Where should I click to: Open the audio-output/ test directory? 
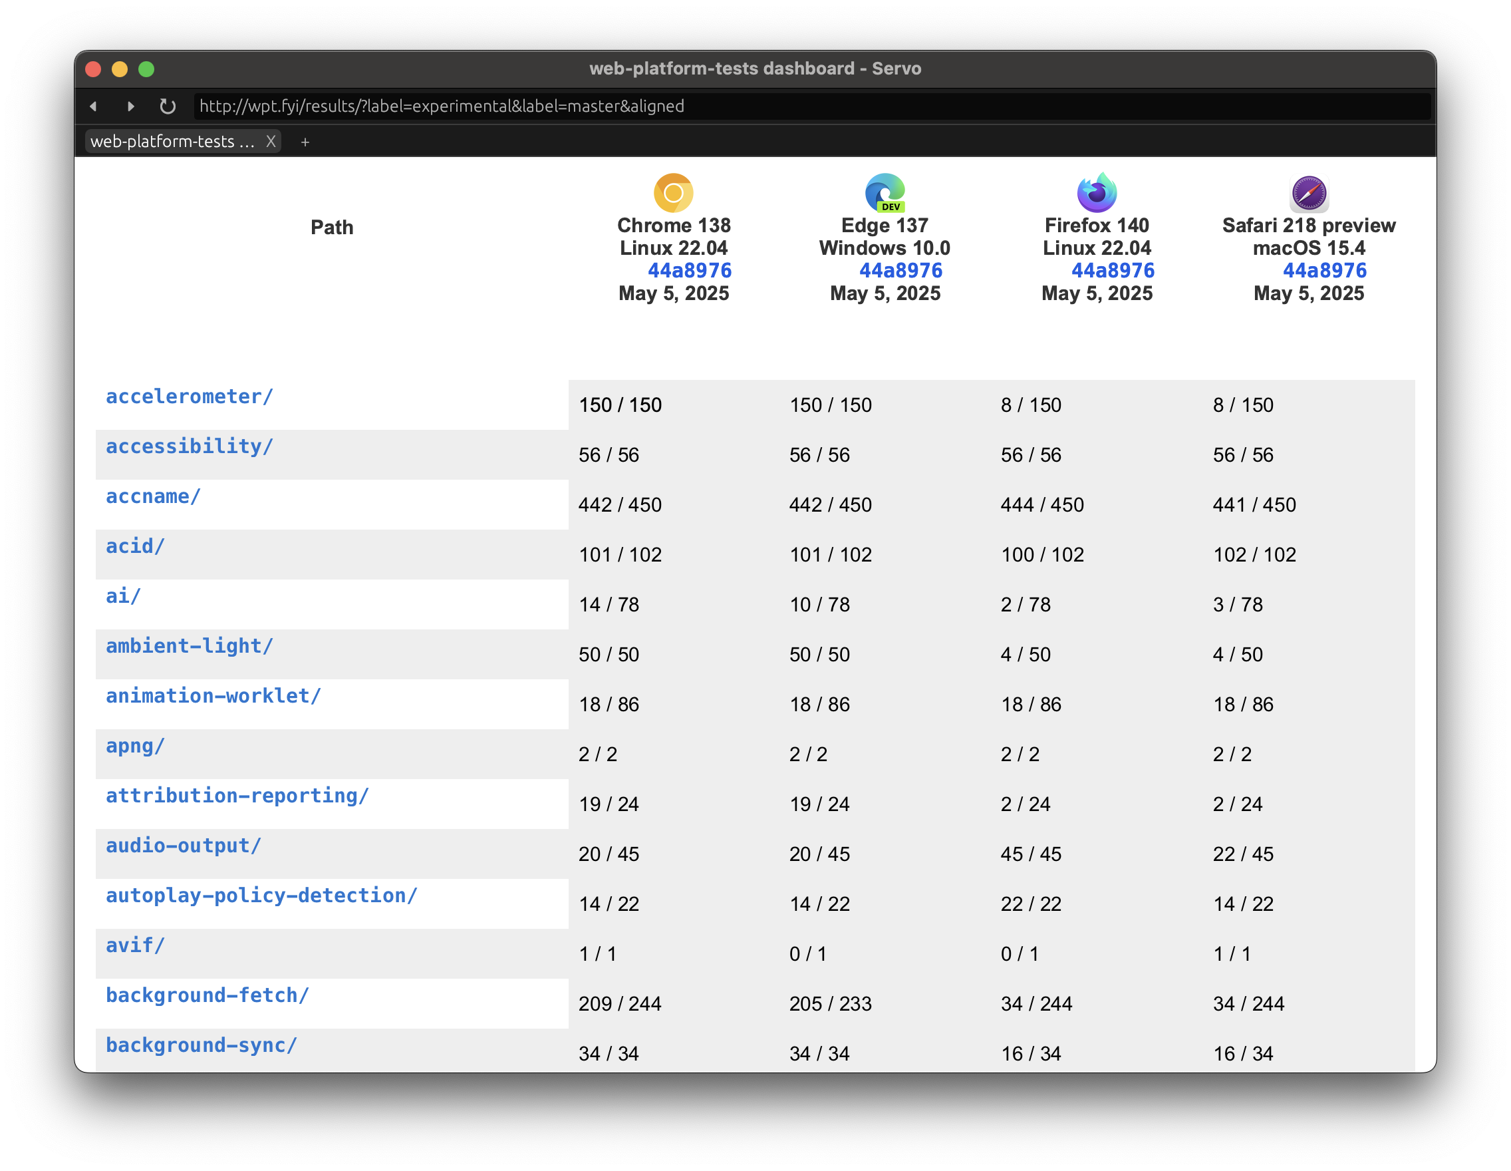point(184,845)
